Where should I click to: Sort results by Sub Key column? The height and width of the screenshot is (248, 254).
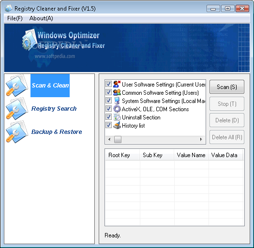tap(157, 155)
